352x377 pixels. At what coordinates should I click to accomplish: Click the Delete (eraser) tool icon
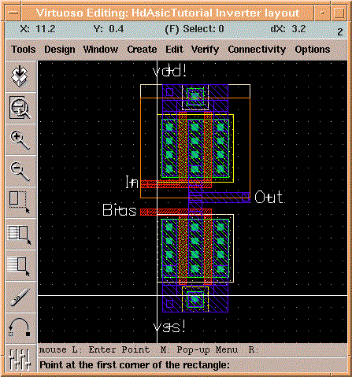tap(20, 297)
